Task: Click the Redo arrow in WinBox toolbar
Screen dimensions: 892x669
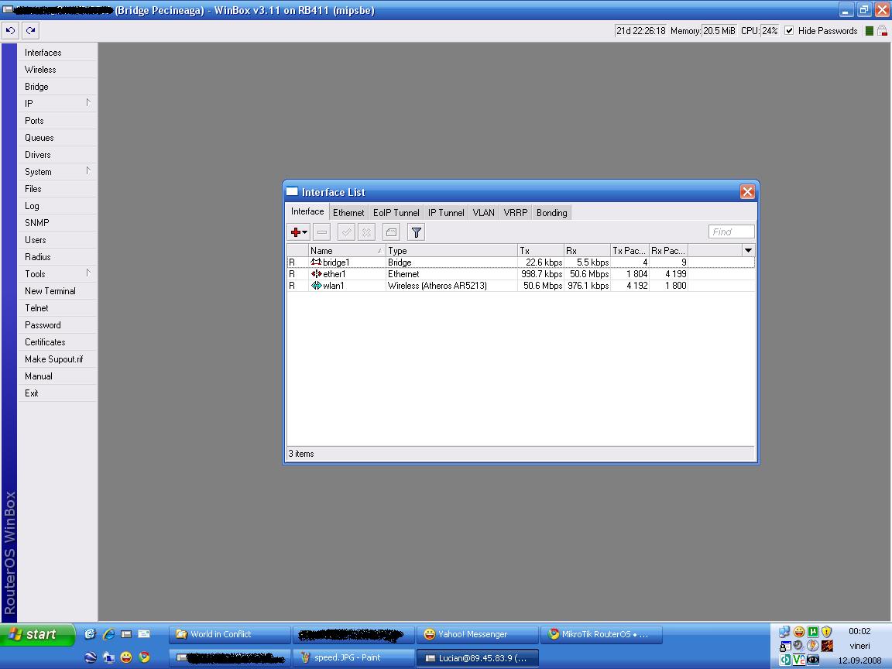Action: (x=31, y=31)
